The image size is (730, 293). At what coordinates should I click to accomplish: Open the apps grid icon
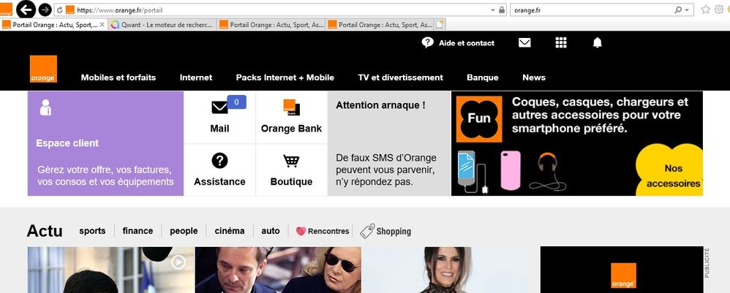pyautogui.click(x=561, y=43)
